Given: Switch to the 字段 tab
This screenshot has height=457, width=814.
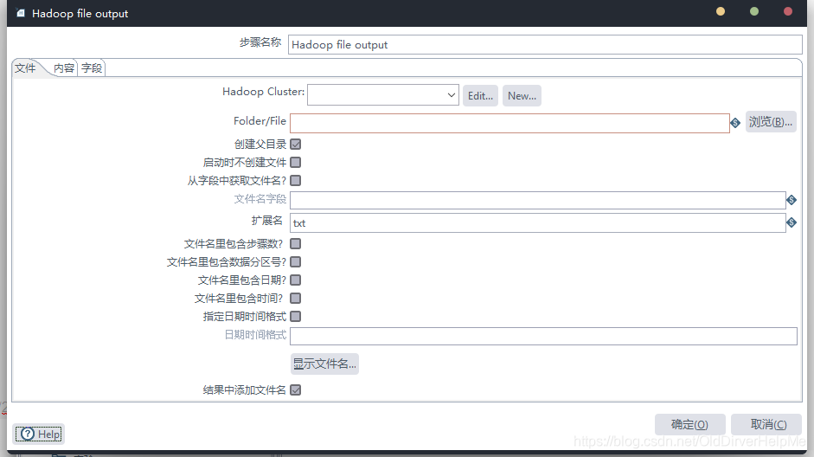Looking at the screenshot, I should click(92, 68).
